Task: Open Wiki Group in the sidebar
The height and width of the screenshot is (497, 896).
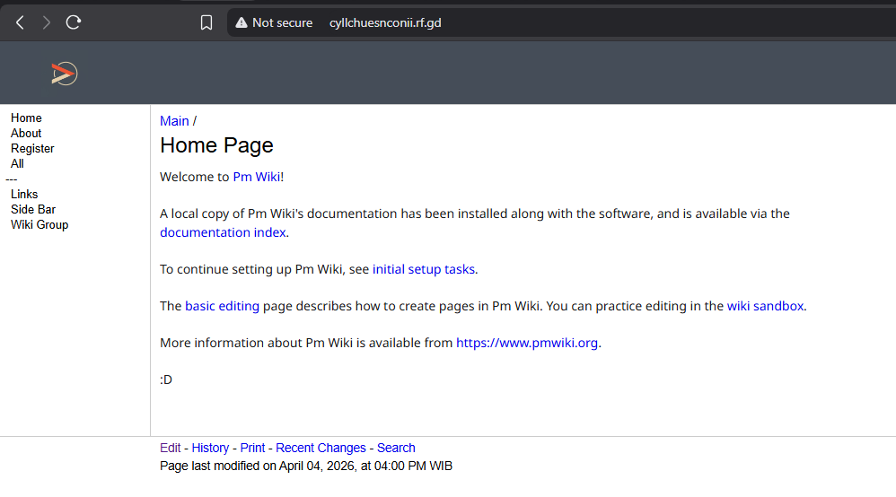Action: coord(40,225)
